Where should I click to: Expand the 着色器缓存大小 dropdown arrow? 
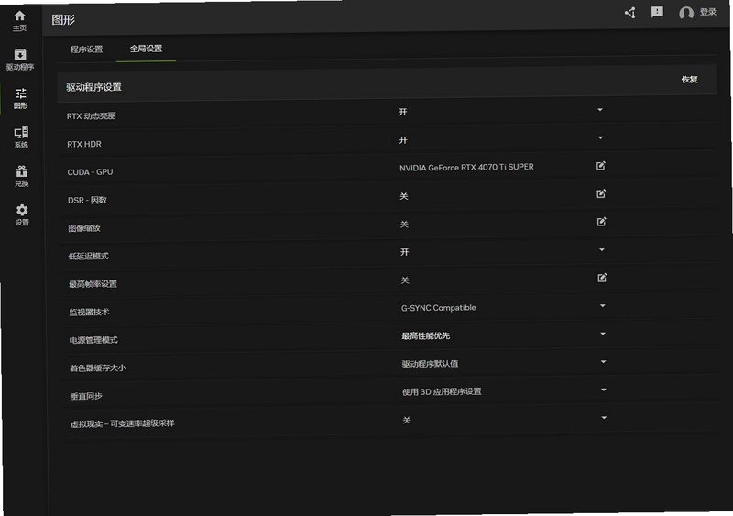[x=604, y=362]
